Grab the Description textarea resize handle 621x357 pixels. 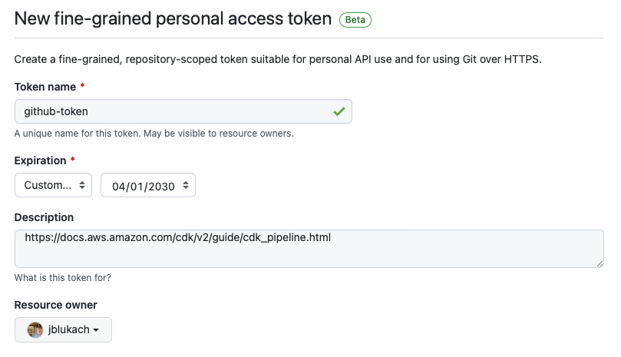[600, 263]
